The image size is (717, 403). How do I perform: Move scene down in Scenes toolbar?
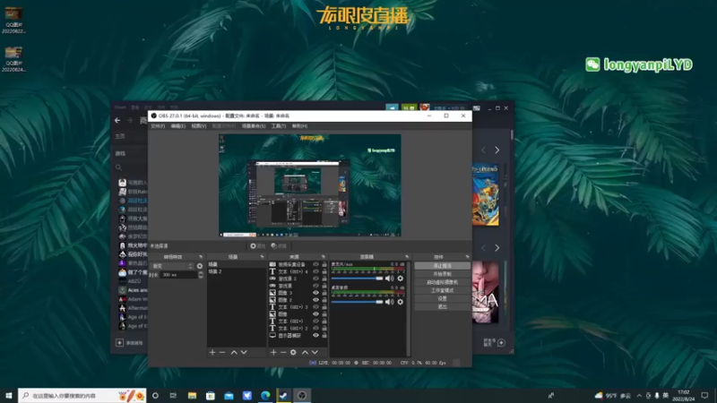(244, 352)
